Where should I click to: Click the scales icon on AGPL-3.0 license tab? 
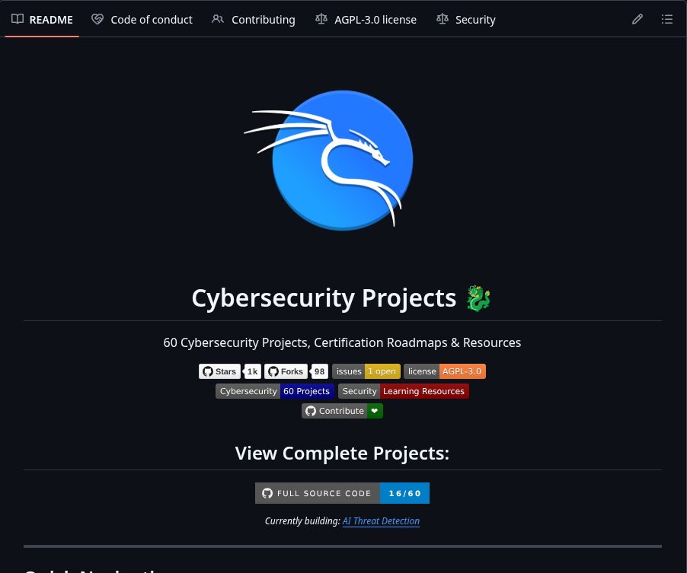tap(321, 19)
